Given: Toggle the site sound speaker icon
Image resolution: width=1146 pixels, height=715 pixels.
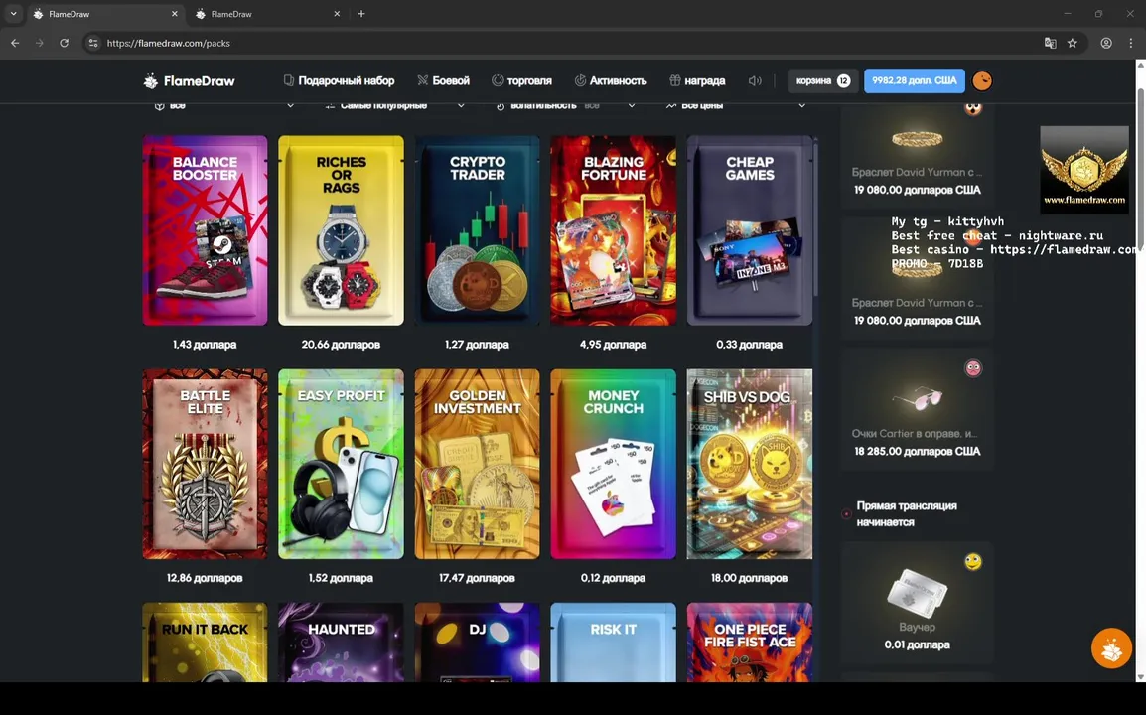Looking at the screenshot, I should 755,81.
